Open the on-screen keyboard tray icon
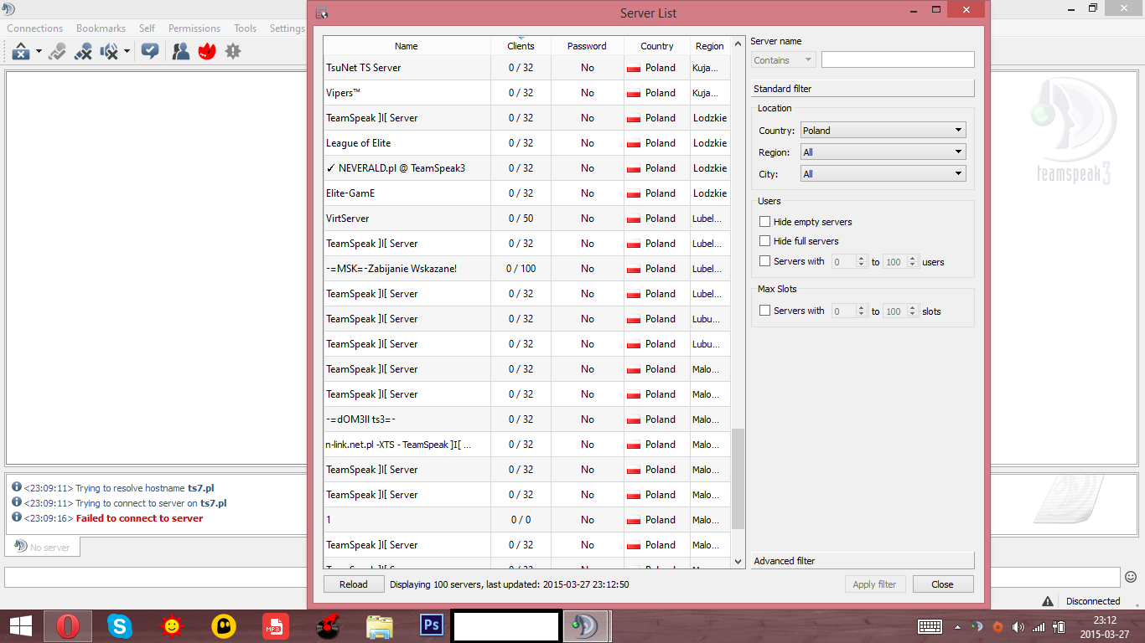 pyautogui.click(x=930, y=626)
